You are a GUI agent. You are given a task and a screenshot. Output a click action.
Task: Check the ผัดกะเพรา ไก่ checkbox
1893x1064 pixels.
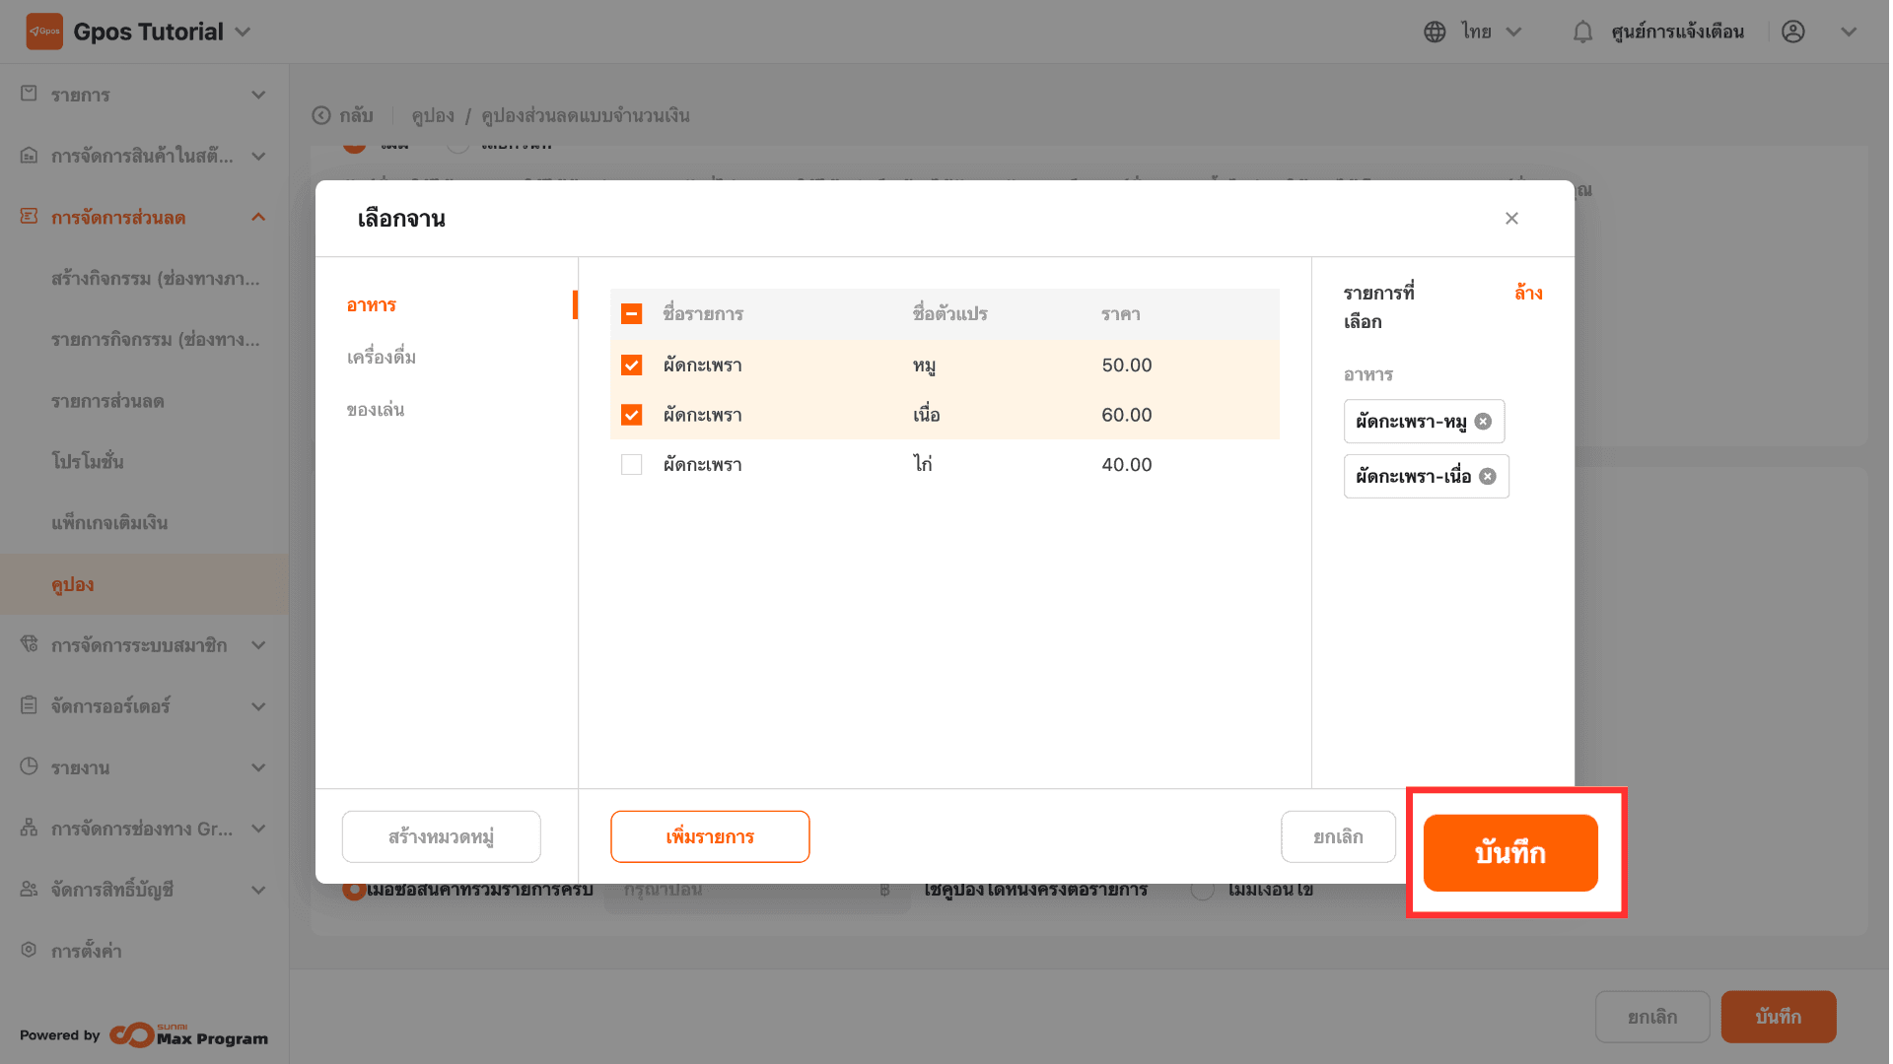[632, 465]
